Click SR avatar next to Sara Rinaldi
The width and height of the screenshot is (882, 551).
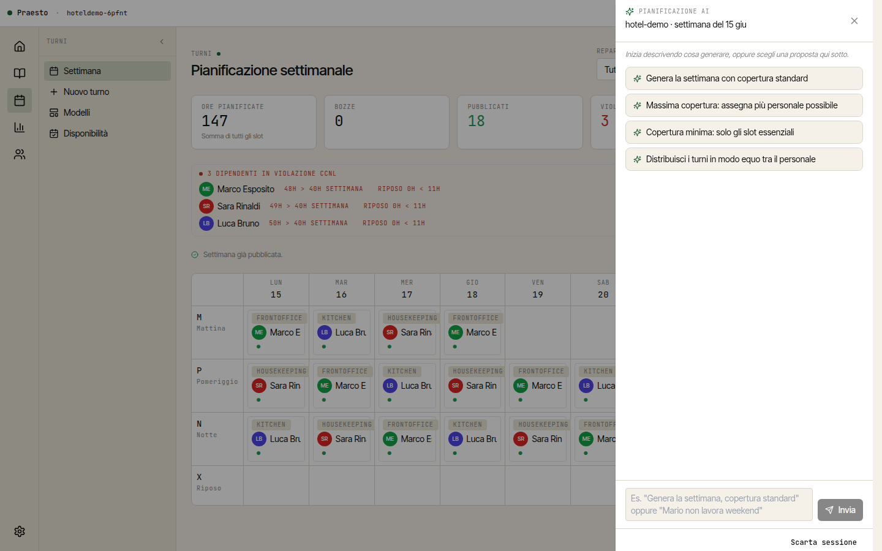point(206,206)
